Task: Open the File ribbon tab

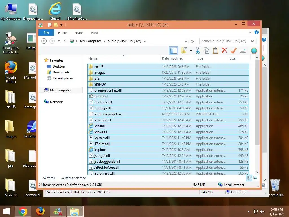Action: click(x=46, y=32)
